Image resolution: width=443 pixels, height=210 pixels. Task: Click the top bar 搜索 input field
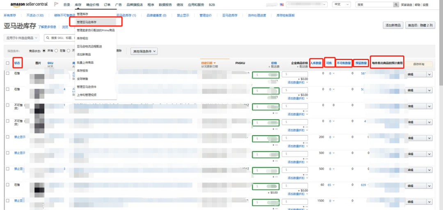click(374, 5)
